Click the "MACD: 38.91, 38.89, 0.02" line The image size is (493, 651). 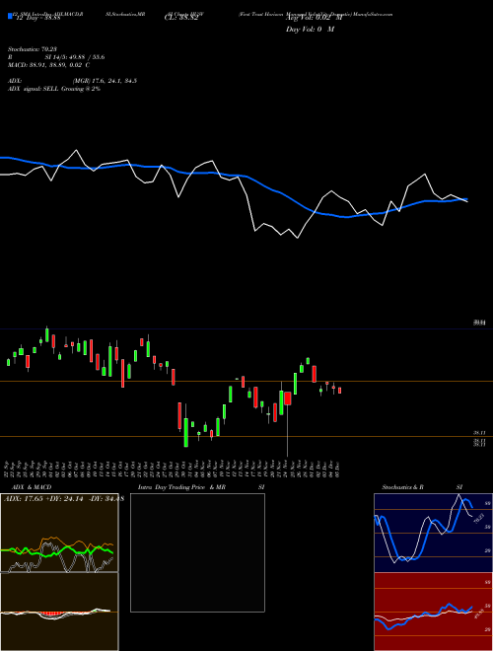tap(49, 65)
